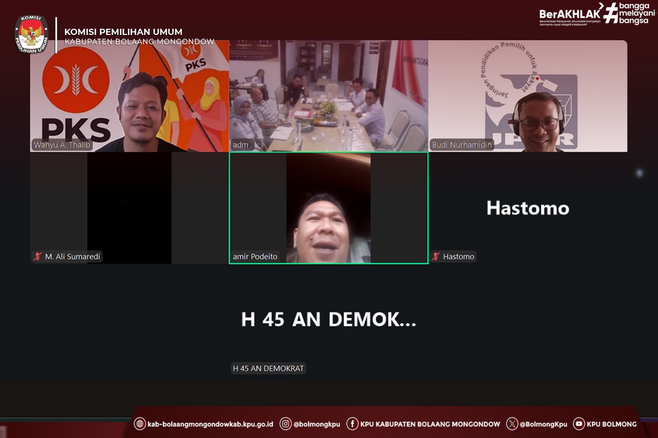Select Budi Nurhamidin's video tile
The image size is (658, 438).
point(527,96)
